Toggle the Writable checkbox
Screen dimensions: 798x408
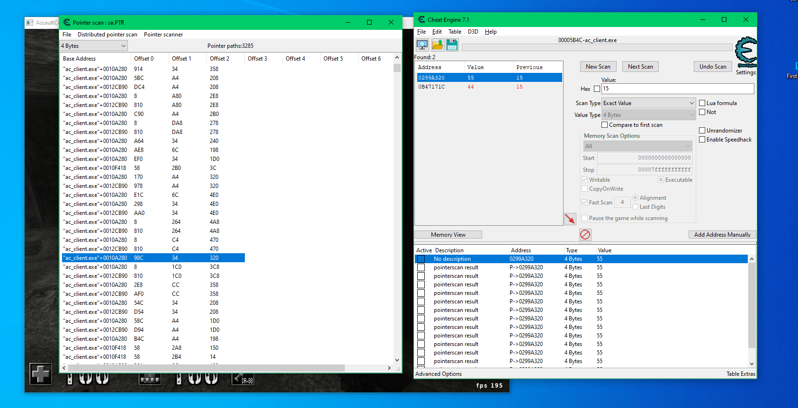[x=584, y=179]
